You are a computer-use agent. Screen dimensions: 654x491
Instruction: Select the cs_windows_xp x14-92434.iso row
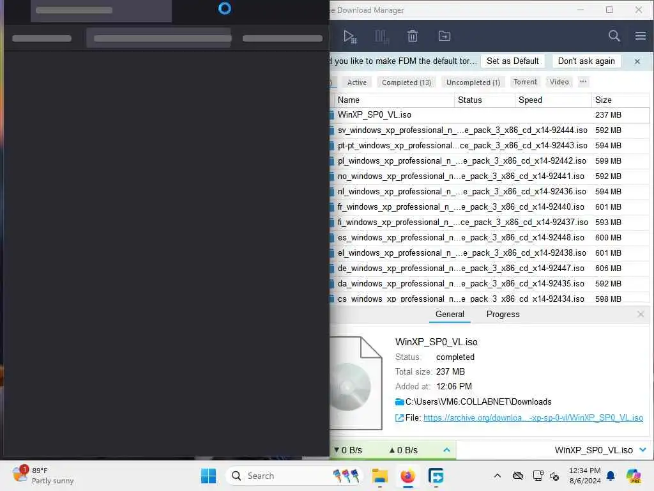pyautogui.click(x=489, y=299)
